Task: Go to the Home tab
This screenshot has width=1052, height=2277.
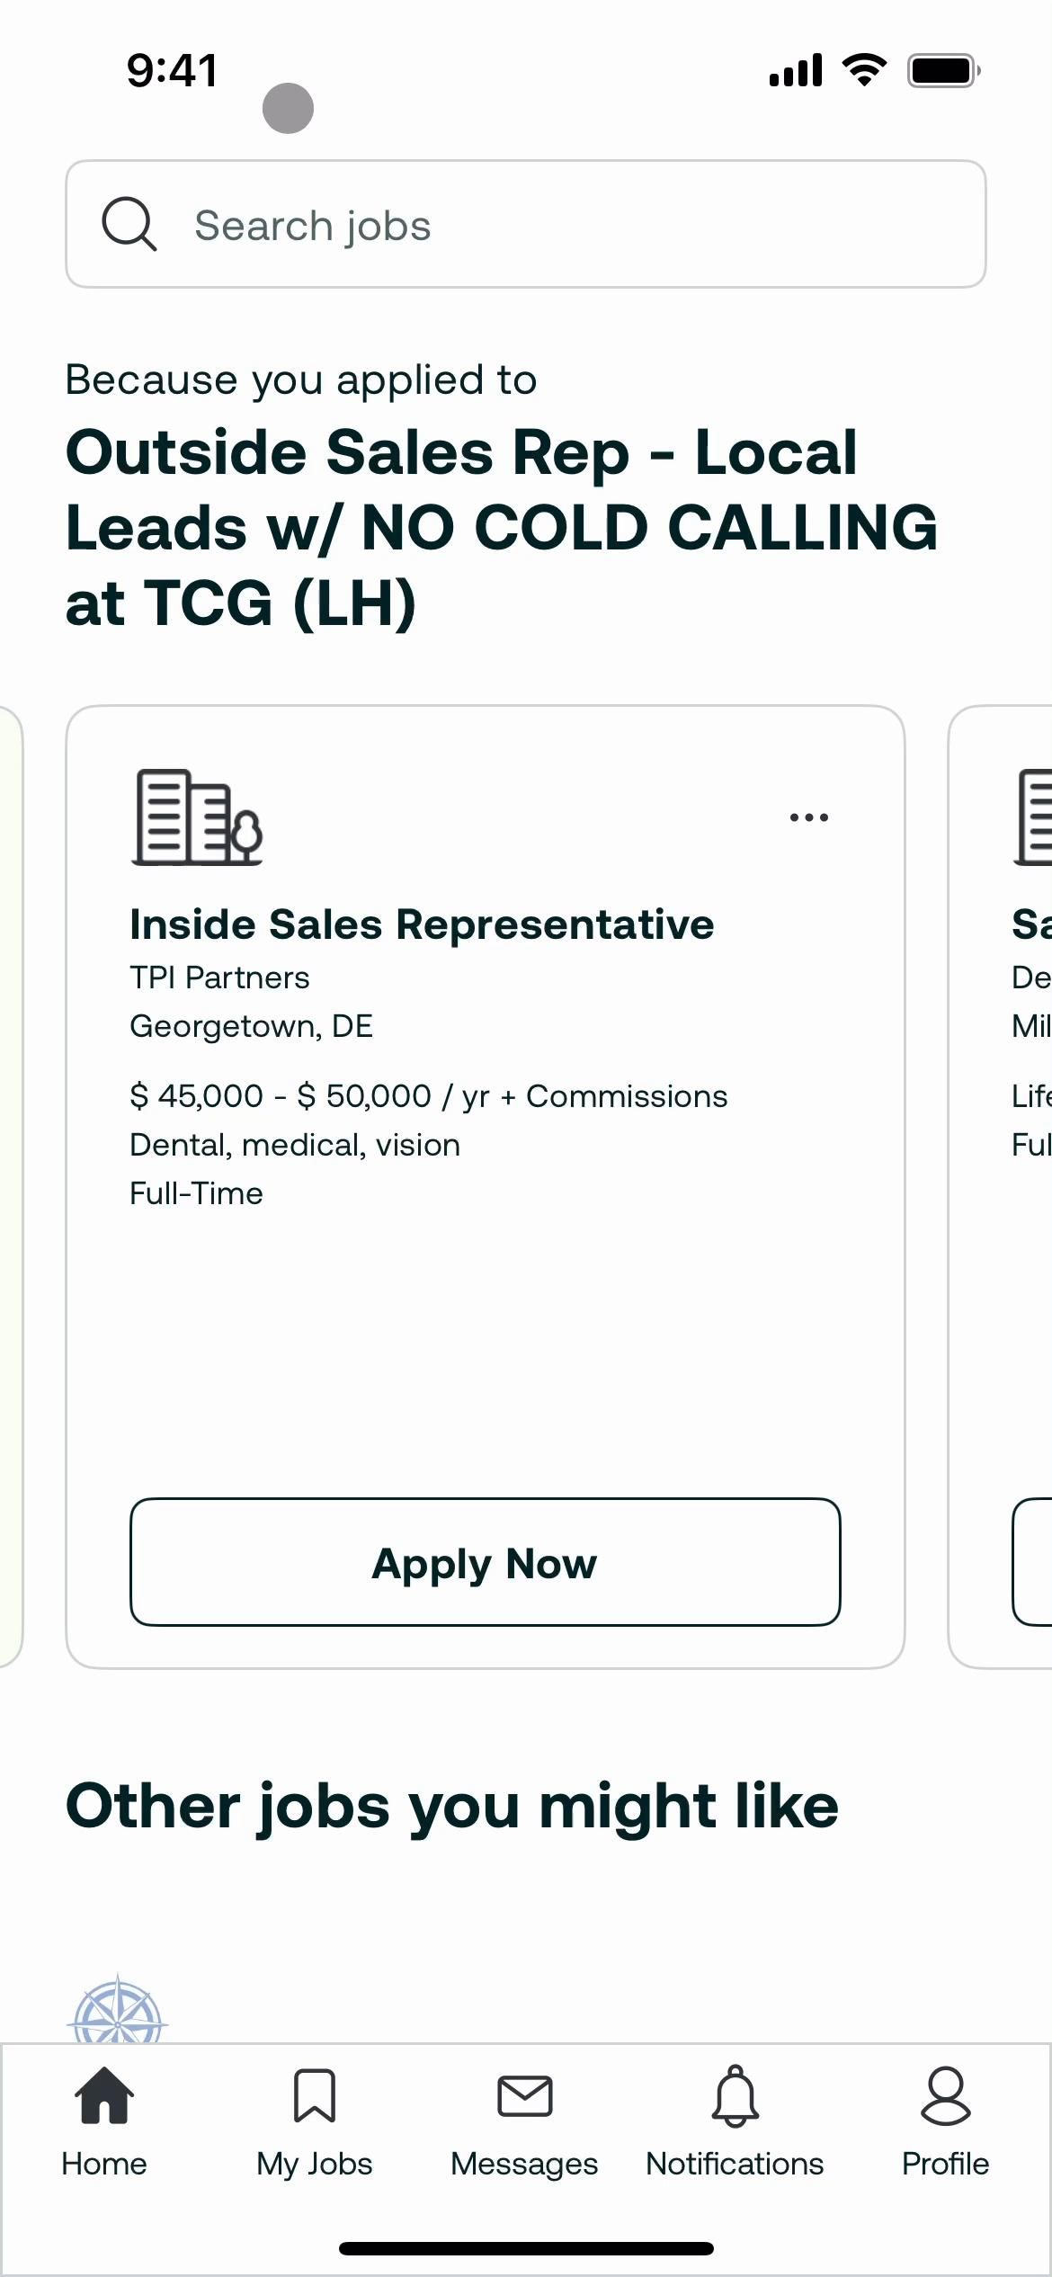Action: 104,2122
